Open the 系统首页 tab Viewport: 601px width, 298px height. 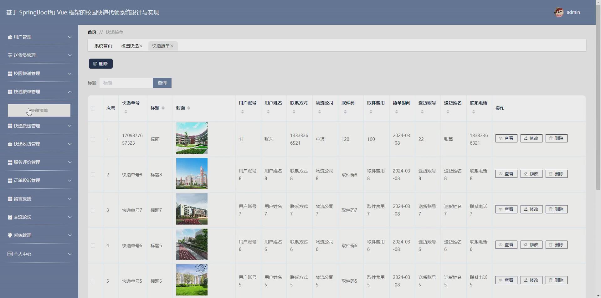coord(103,46)
